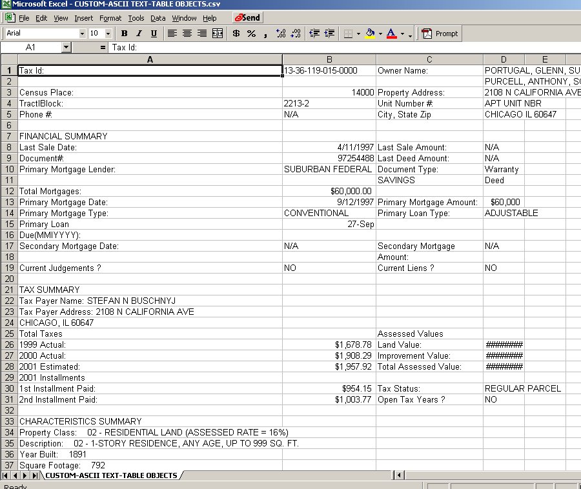Apply cell borders
The image size is (581, 489).
348,34
